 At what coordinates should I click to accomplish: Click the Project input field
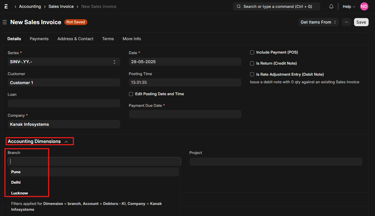click(x=276, y=162)
